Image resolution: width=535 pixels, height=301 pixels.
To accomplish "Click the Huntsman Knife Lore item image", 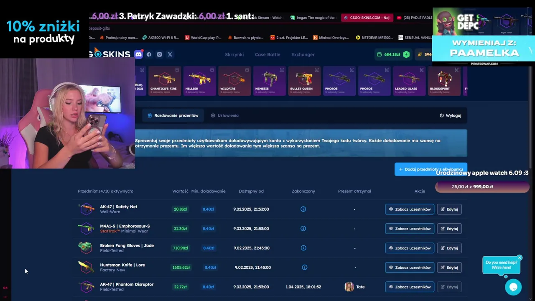I will pyautogui.click(x=86, y=267).
